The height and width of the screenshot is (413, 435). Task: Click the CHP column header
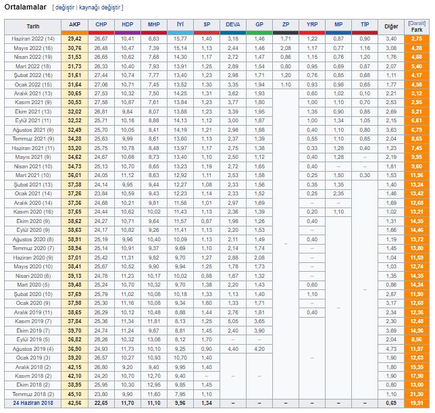tap(101, 24)
